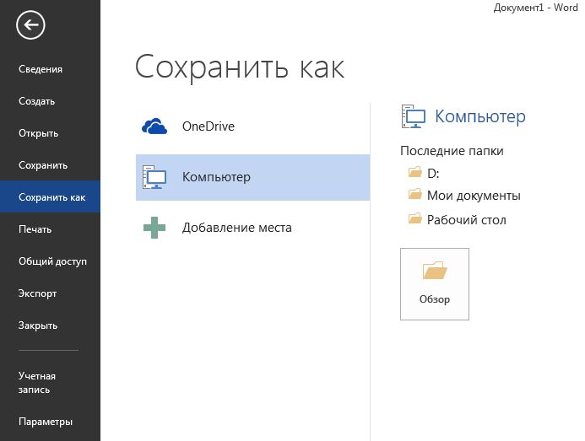Screen dimensions: 585x441
Task: Go to the Открыть section
Action: click(x=39, y=133)
